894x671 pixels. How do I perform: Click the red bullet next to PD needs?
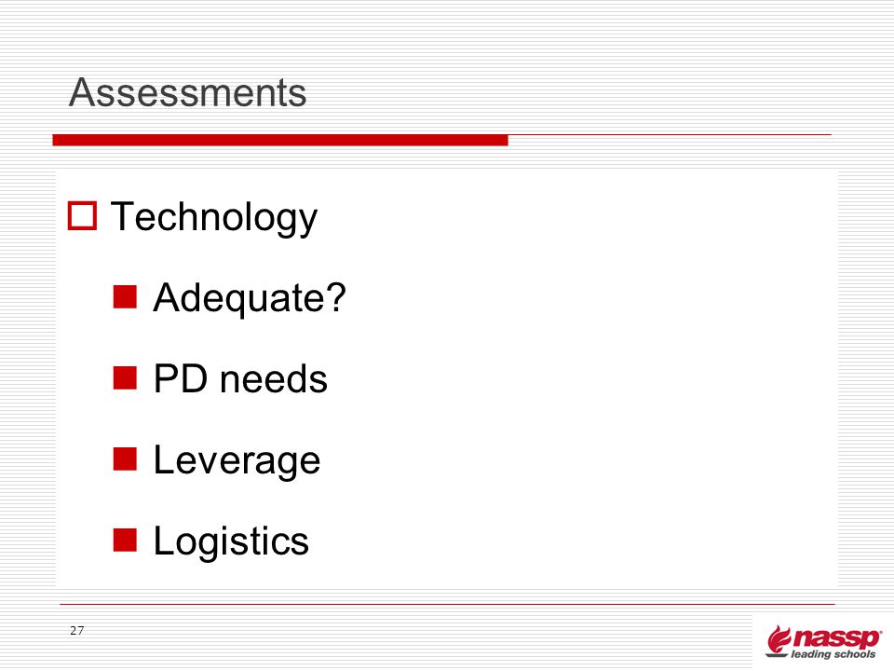click(125, 377)
